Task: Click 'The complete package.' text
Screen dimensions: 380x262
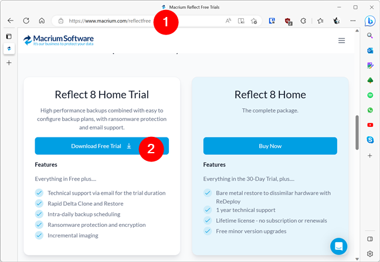Action: (270, 111)
